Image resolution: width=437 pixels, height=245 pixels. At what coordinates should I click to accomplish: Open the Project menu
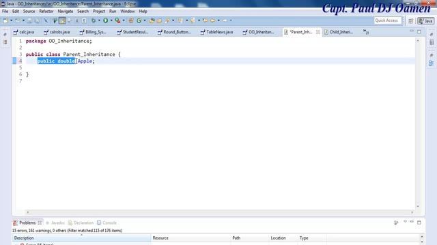(99, 12)
